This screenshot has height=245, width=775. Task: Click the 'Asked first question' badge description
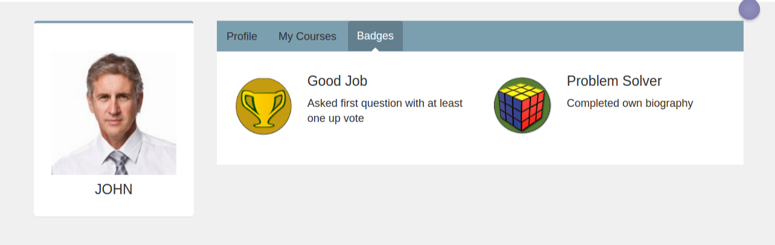click(x=385, y=111)
